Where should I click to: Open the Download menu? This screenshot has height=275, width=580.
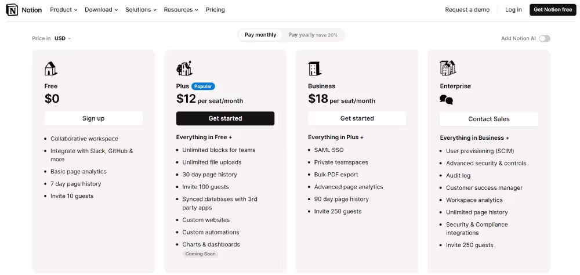point(101,10)
